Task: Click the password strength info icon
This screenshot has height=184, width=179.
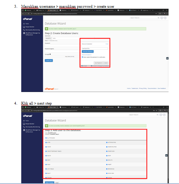Action: 50,54
